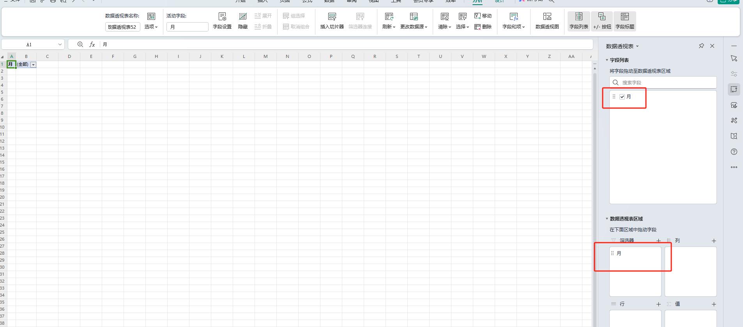This screenshot has height=327, width=743.
Task: Open the (全部) filter dropdown in cell B1
Action: (34, 65)
